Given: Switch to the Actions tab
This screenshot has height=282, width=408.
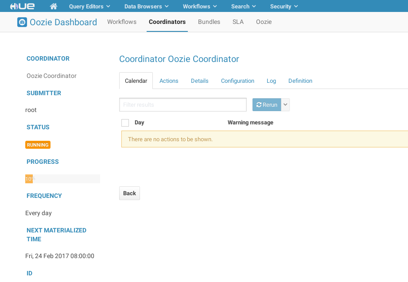Looking at the screenshot, I should pos(169,81).
